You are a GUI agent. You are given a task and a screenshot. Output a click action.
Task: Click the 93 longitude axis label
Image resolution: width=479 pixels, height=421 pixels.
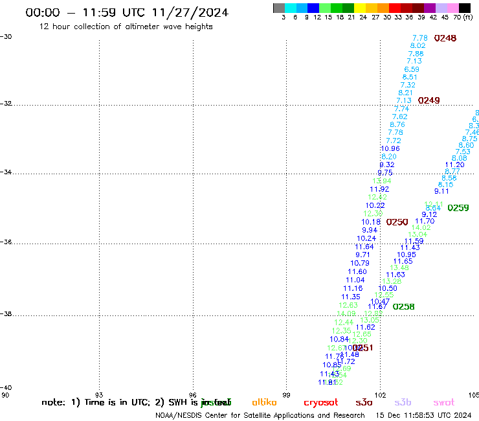pyautogui.click(x=99, y=395)
